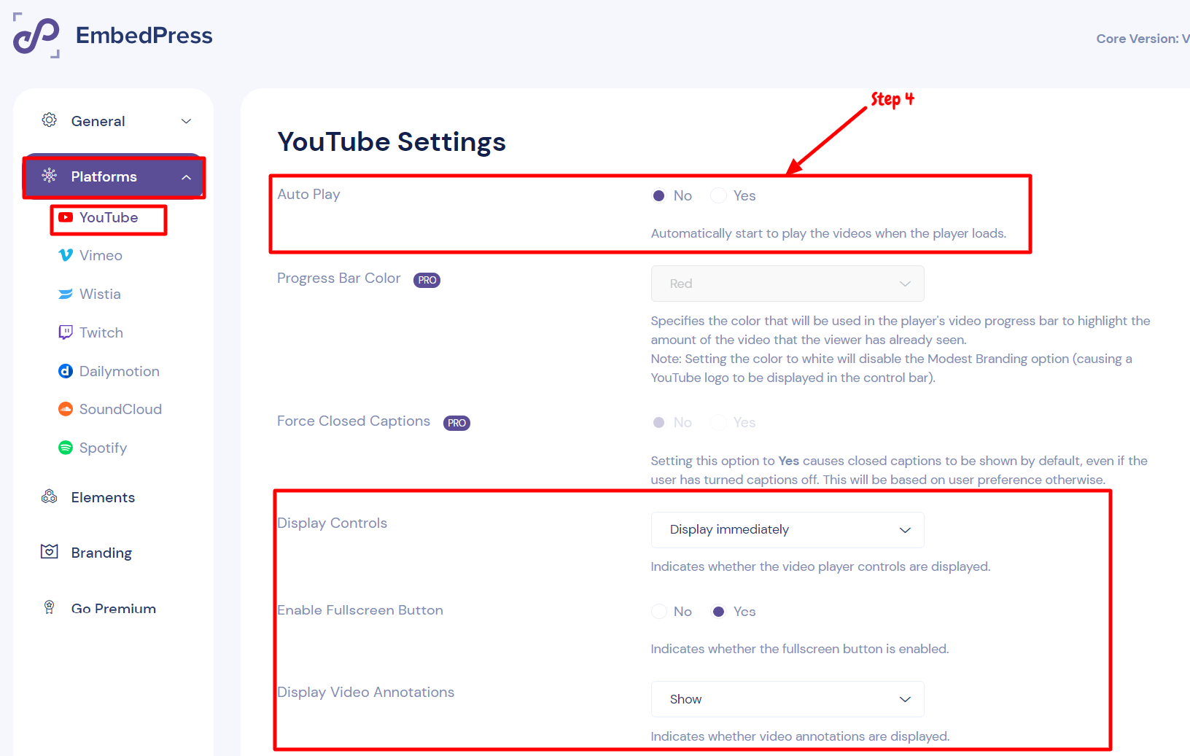The height and width of the screenshot is (756, 1190).
Task: Expand the General section chevron
Action: (187, 121)
